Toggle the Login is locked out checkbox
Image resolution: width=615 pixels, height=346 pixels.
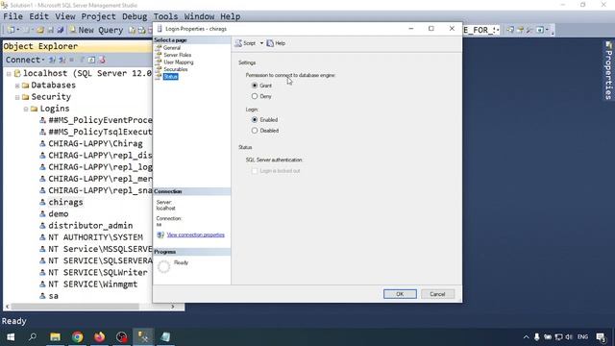tap(255, 171)
